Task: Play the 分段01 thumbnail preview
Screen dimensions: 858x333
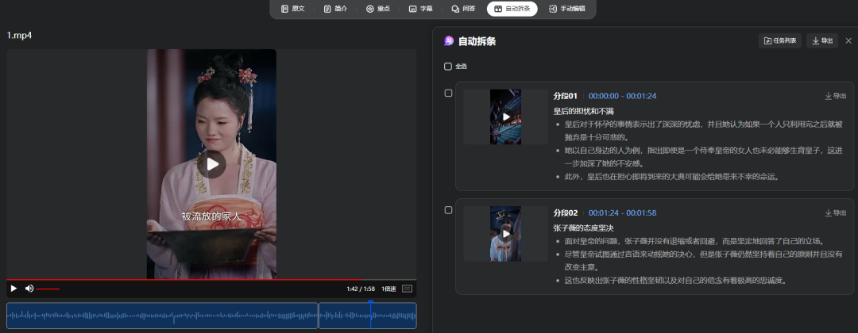Action: (505, 117)
